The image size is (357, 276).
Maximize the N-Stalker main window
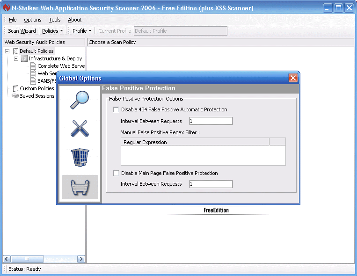338,8
